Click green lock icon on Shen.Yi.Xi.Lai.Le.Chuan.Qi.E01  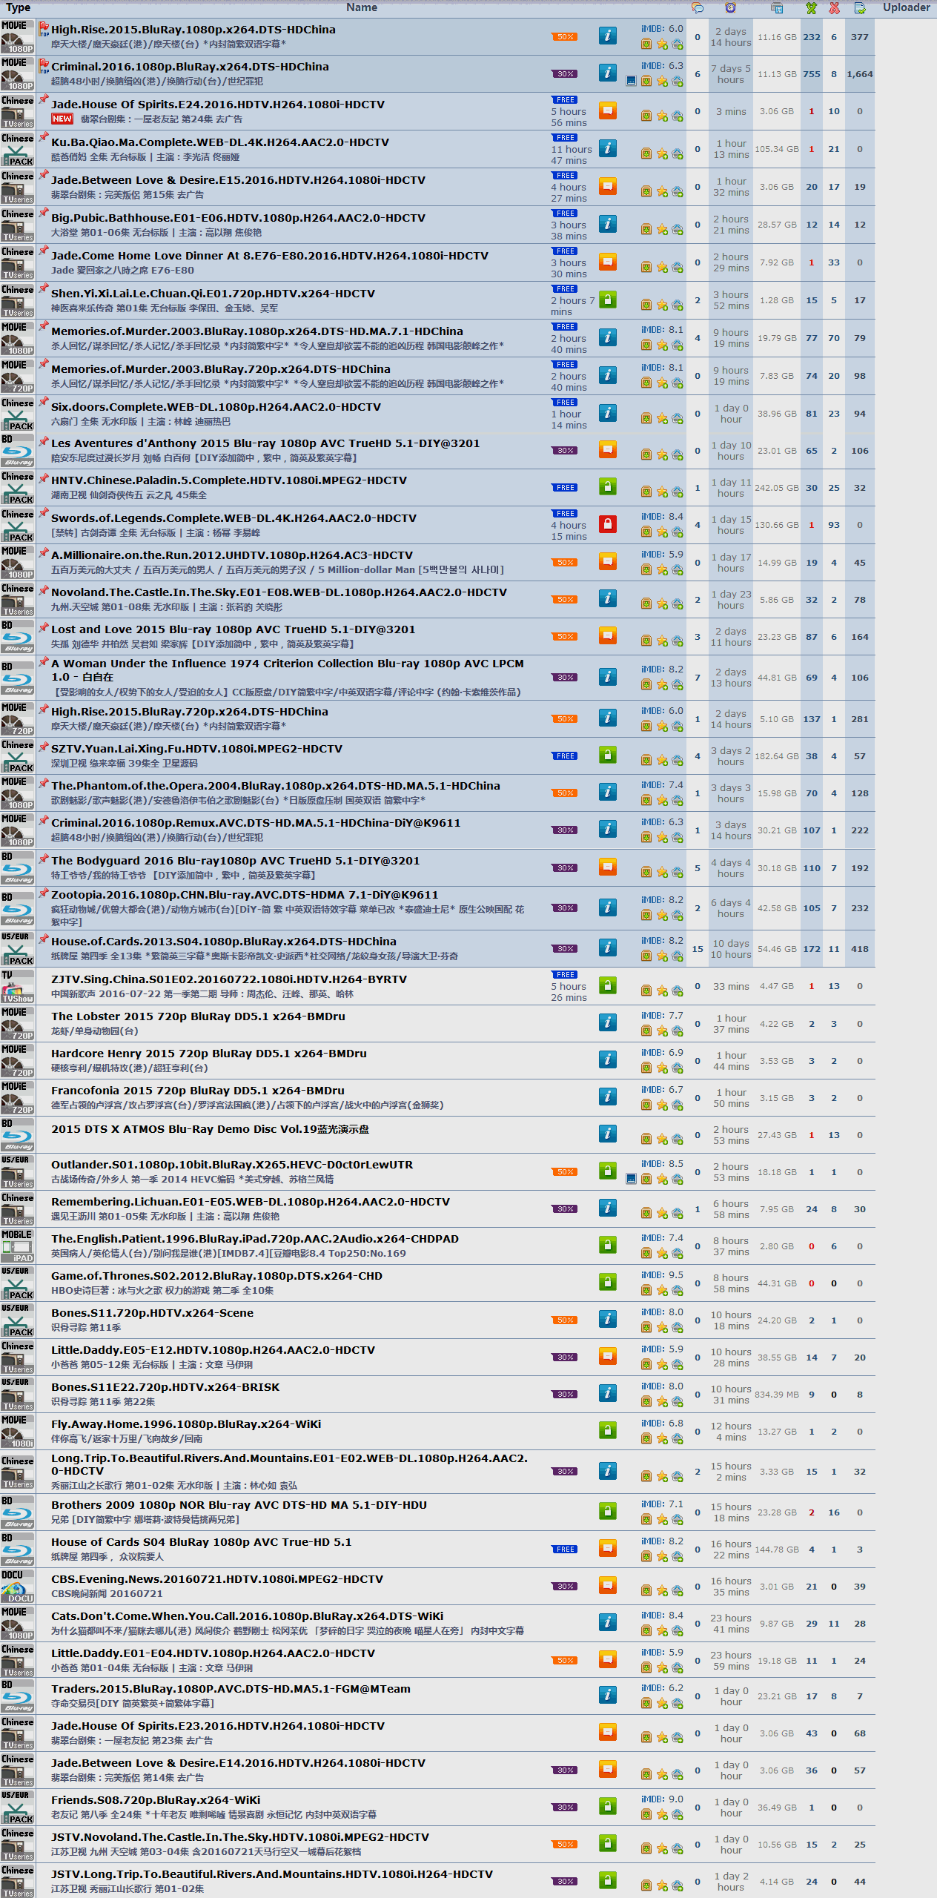607,300
